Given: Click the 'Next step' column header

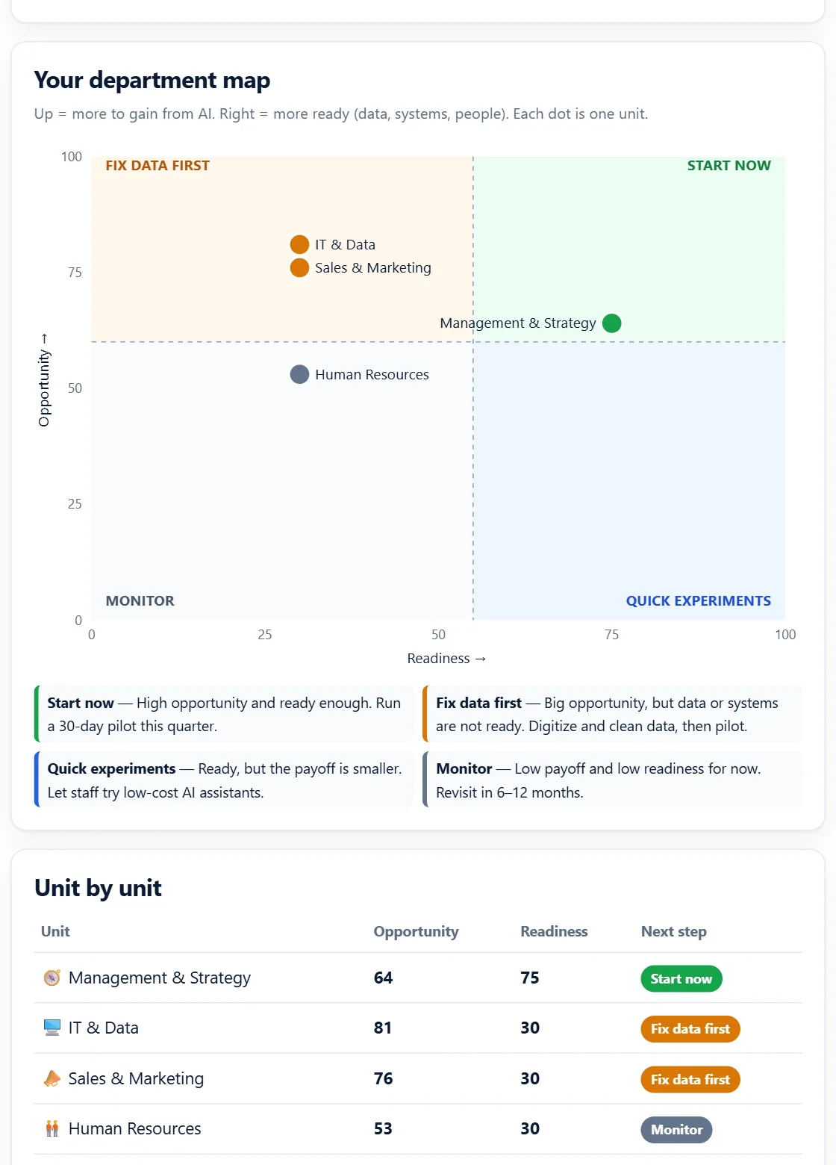Looking at the screenshot, I should 674,931.
